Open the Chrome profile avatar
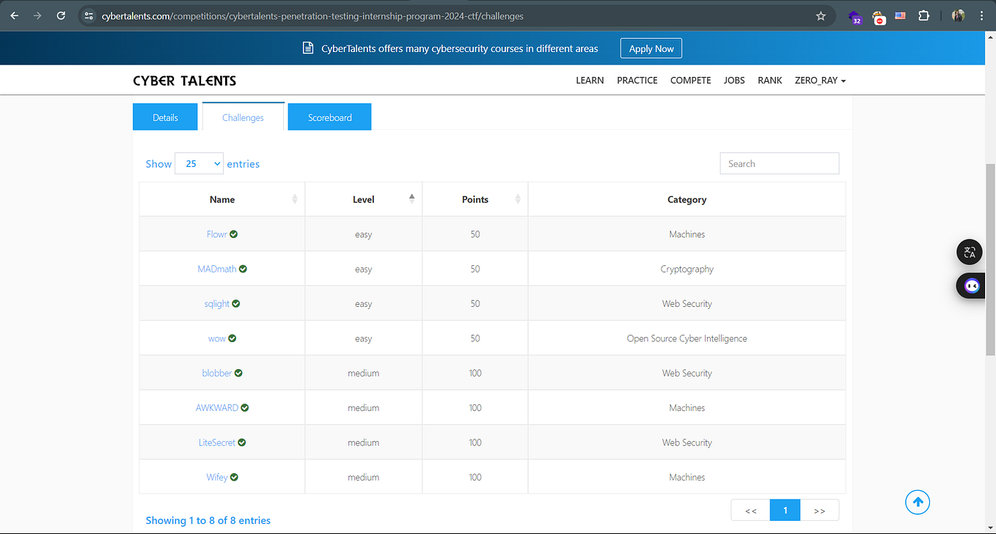 click(x=958, y=15)
